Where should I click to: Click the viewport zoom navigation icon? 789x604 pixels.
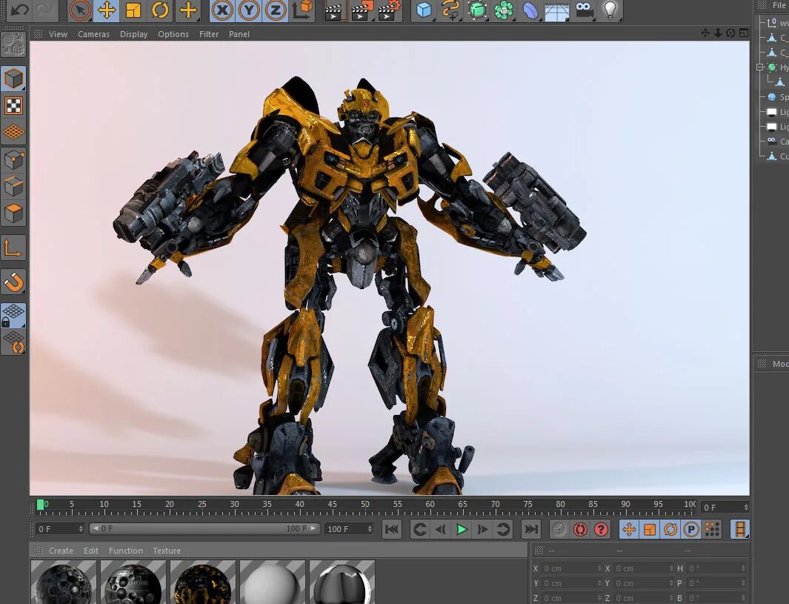click(718, 33)
